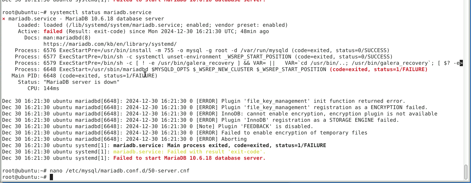Image resolution: width=471 pixels, height=183 pixels.
Task: Click the red "failed" Active status word
Action: 53,32
